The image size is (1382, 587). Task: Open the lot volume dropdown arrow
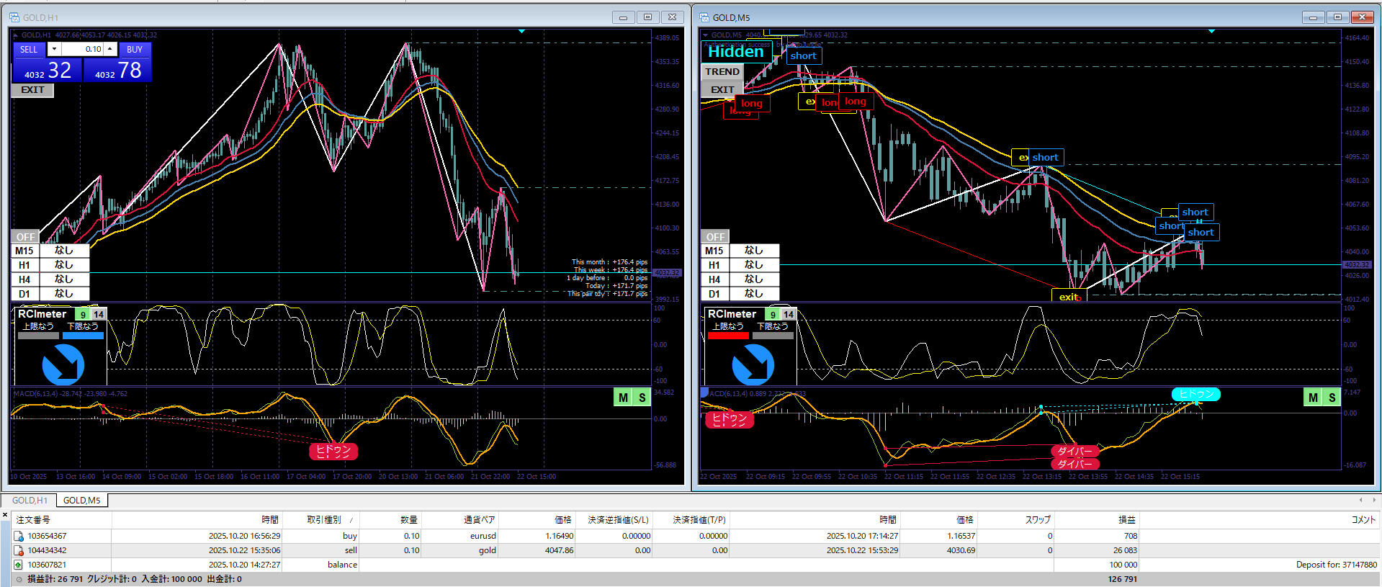coord(54,49)
